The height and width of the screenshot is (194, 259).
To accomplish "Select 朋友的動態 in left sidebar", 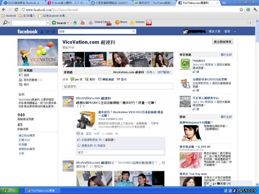I will pos(31,80).
